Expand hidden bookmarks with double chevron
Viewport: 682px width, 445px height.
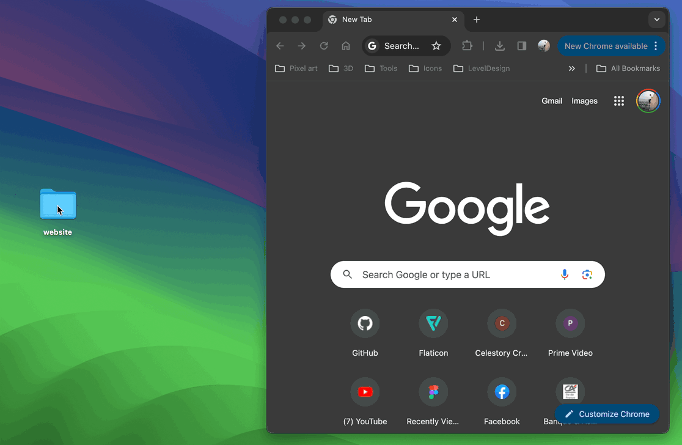pos(571,68)
